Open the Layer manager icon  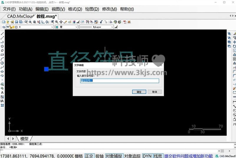(x=4, y=27)
